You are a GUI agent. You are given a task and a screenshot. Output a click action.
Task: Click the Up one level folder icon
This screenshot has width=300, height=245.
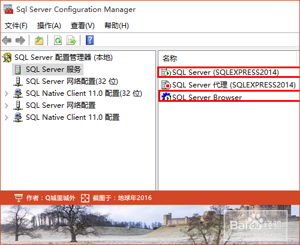pyautogui.click(x=39, y=40)
